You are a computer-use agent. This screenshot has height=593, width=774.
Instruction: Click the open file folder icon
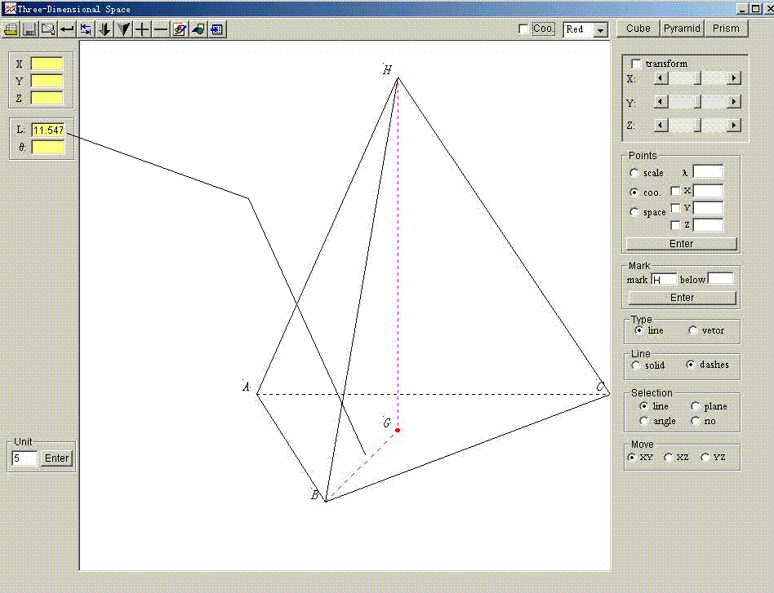pyautogui.click(x=11, y=29)
